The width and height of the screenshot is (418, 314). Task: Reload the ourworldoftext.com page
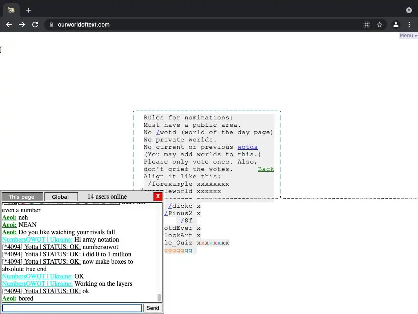tap(35, 25)
